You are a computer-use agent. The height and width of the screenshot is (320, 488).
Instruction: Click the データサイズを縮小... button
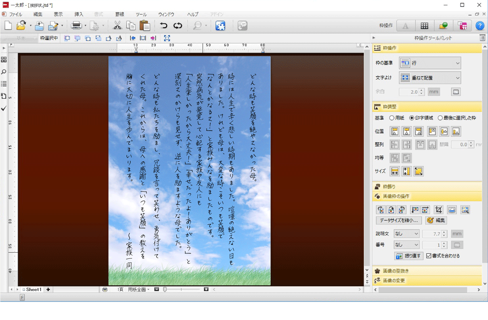(399, 220)
